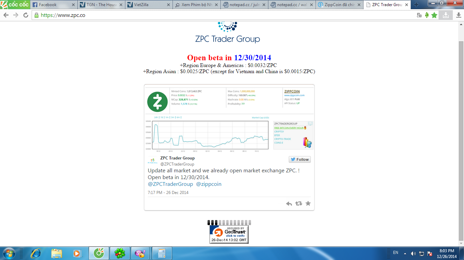Switch to the Xem Phim bộ tab
The image size is (464, 260).
196,5
